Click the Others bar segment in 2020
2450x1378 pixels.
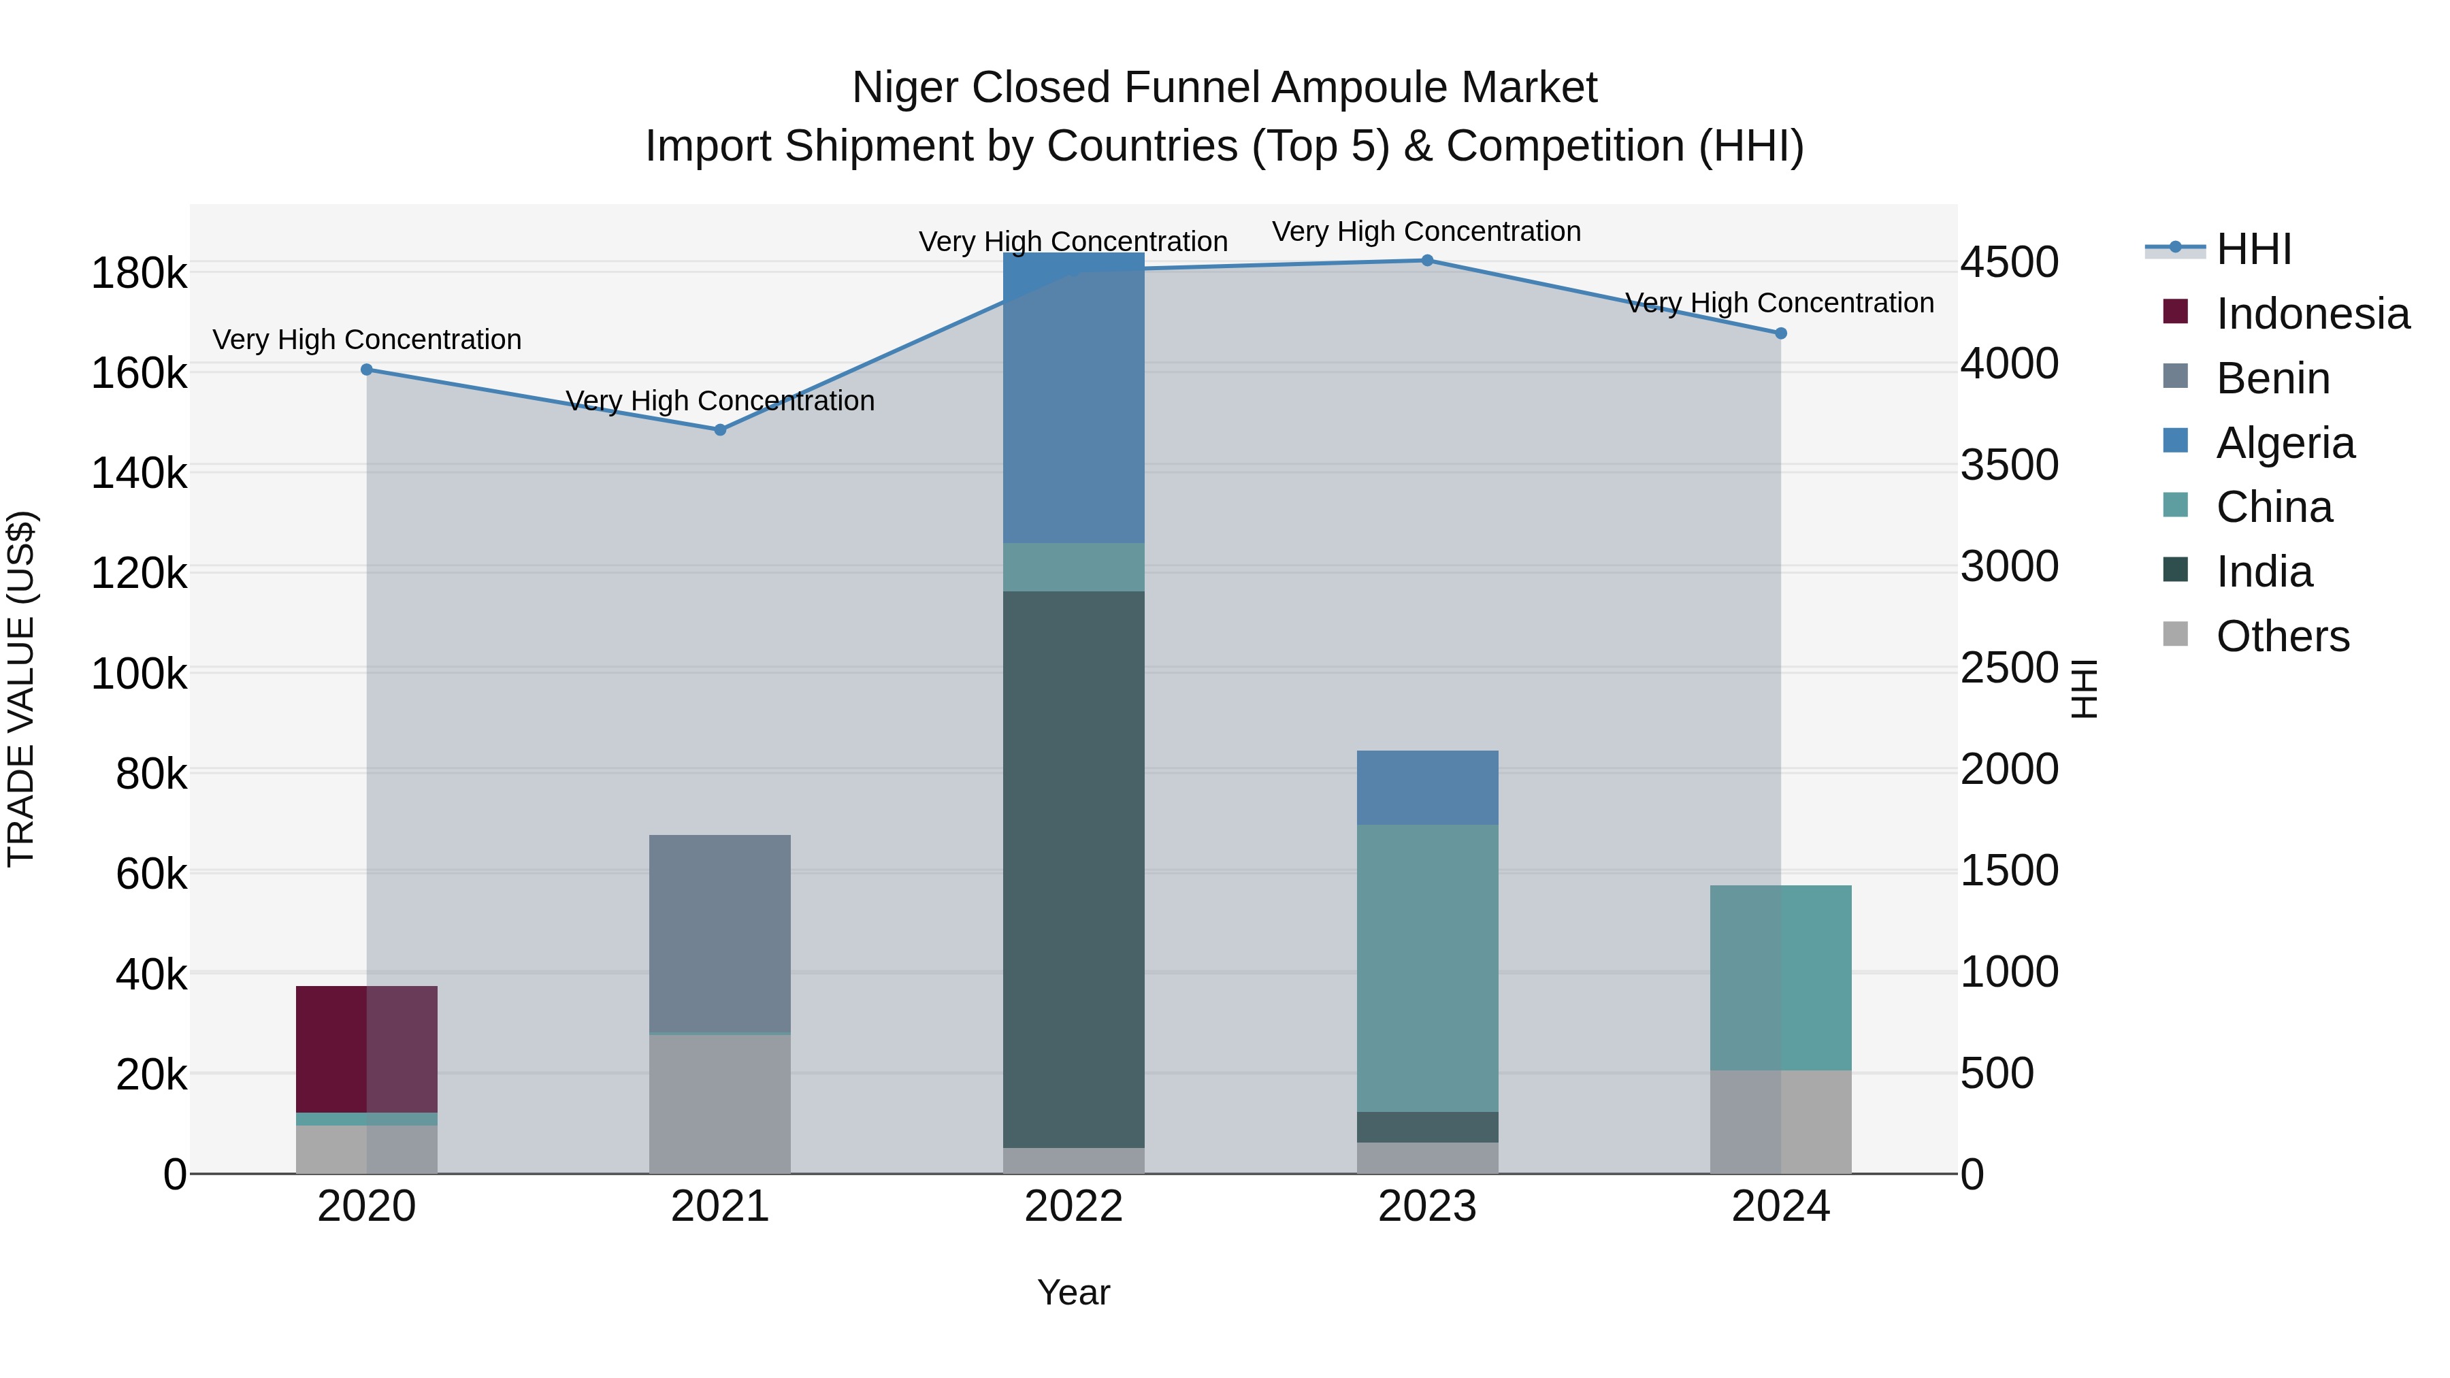pos(366,1150)
